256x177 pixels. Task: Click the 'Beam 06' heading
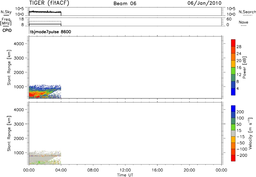[x=125, y=4]
